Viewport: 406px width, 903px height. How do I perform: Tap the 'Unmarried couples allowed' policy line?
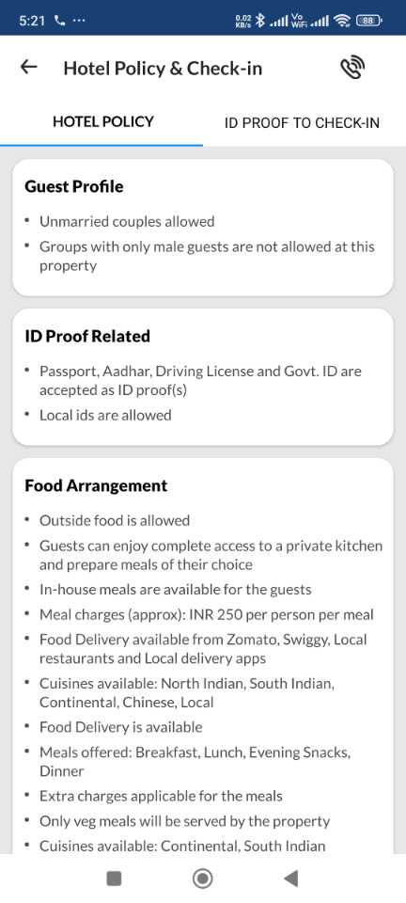(127, 221)
